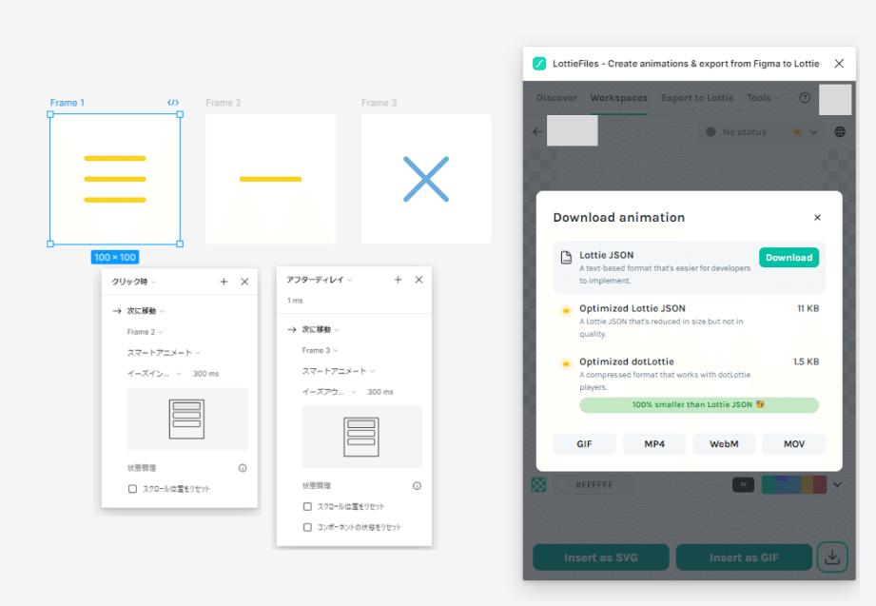
Task: Click the arrow icon beside 次に移動 in アフターディレイ panel
Action: click(x=292, y=329)
